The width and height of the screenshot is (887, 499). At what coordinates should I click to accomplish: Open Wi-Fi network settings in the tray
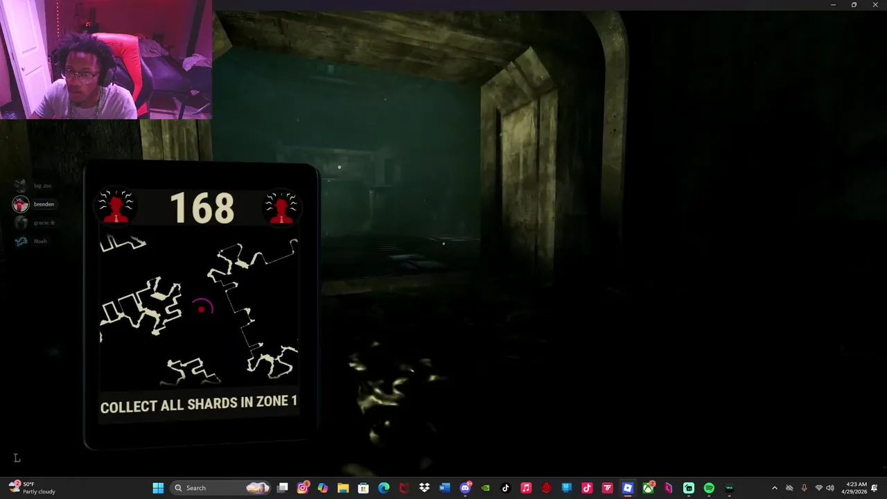819,488
